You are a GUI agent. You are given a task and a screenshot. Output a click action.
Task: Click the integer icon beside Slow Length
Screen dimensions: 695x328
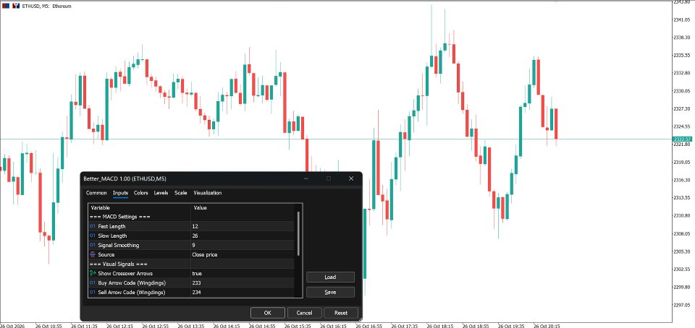coord(93,236)
